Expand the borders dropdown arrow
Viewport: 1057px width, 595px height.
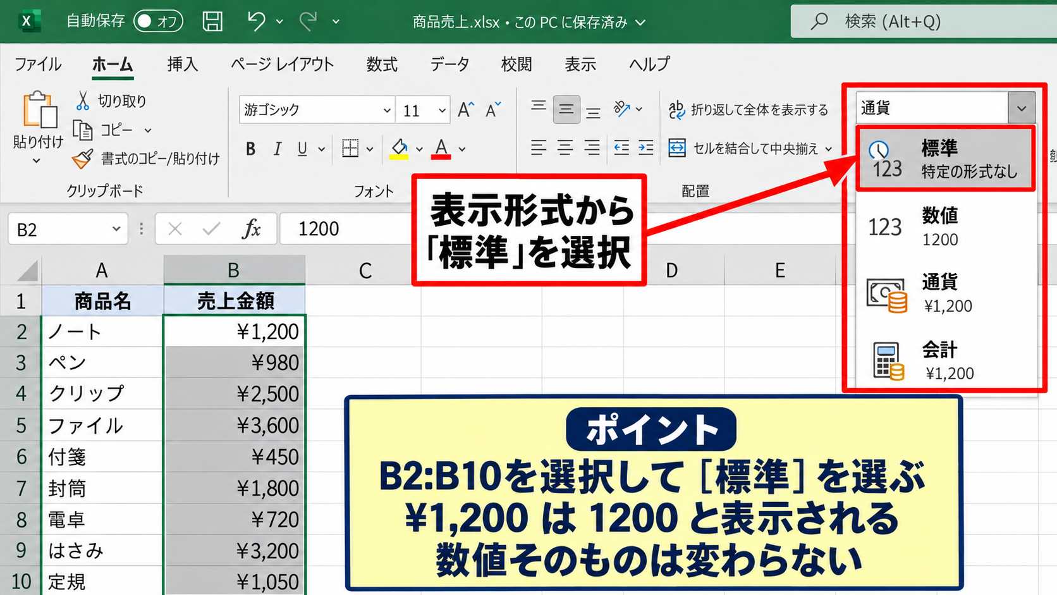point(370,149)
